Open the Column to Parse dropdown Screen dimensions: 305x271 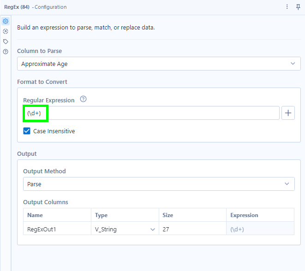[x=159, y=64]
